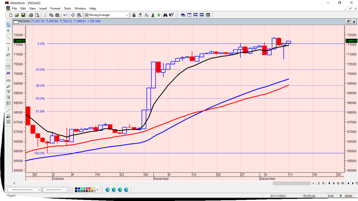Screen dimensions: 358x201
Task: Click the Print icon in the toolbar
Action: (31, 15)
